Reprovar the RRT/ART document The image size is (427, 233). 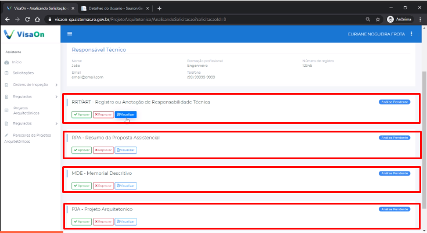(x=103, y=114)
